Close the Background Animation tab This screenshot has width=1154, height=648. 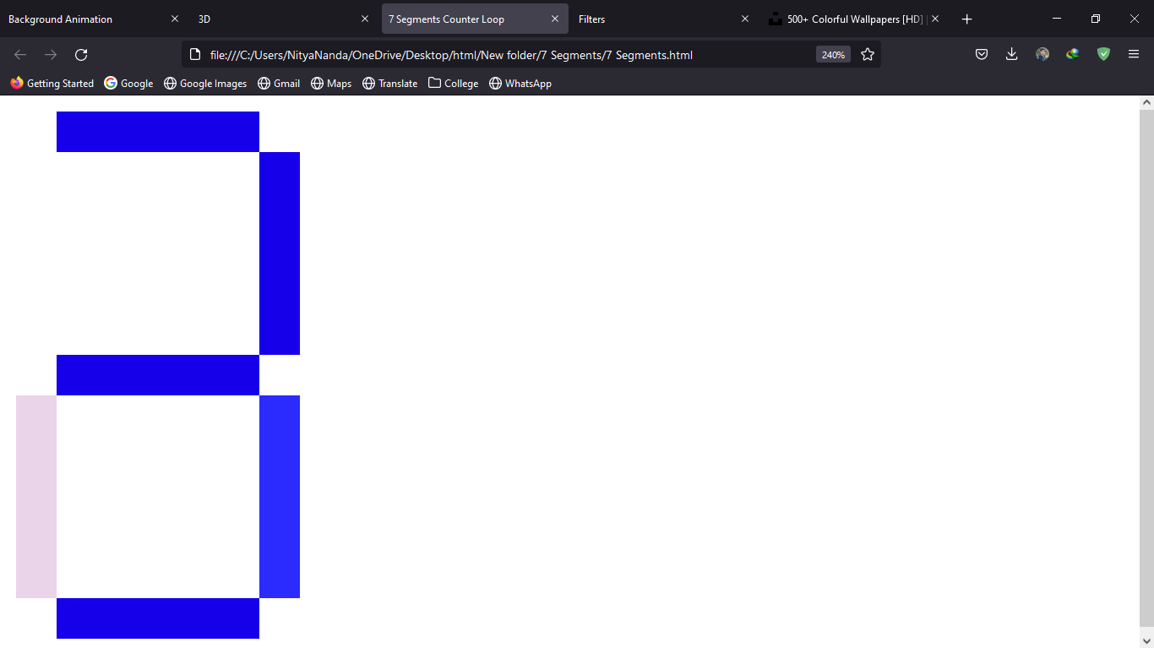point(175,19)
